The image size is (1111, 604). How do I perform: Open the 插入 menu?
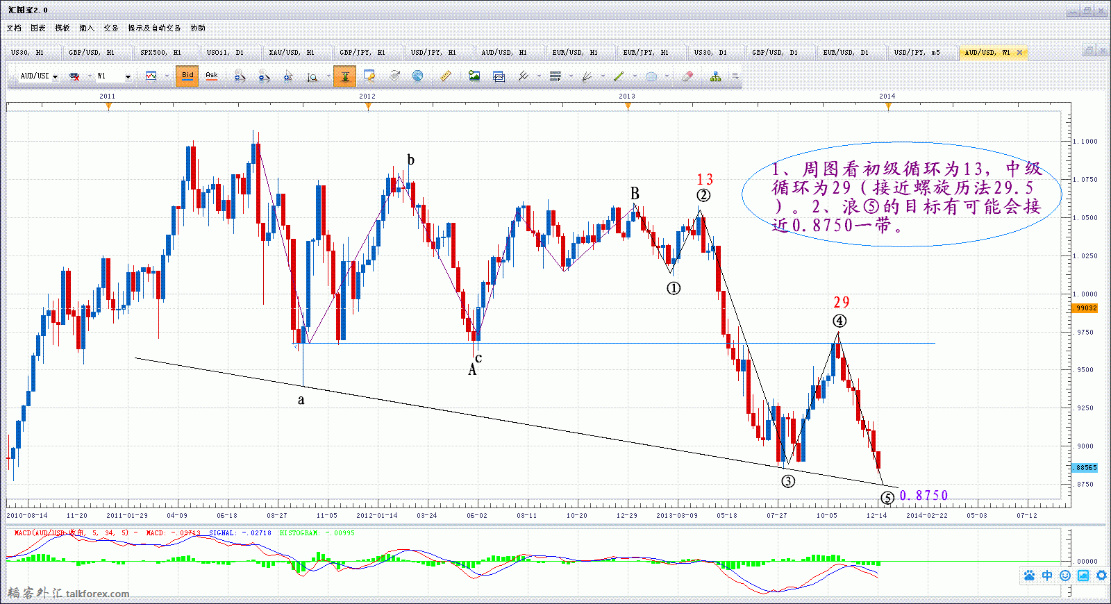pyautogui.click(x=87, y=28)
